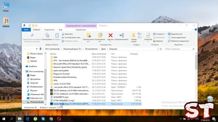The image size is (218, 122).
Task: Click Select all (Выделить все)
Action: 175,34
